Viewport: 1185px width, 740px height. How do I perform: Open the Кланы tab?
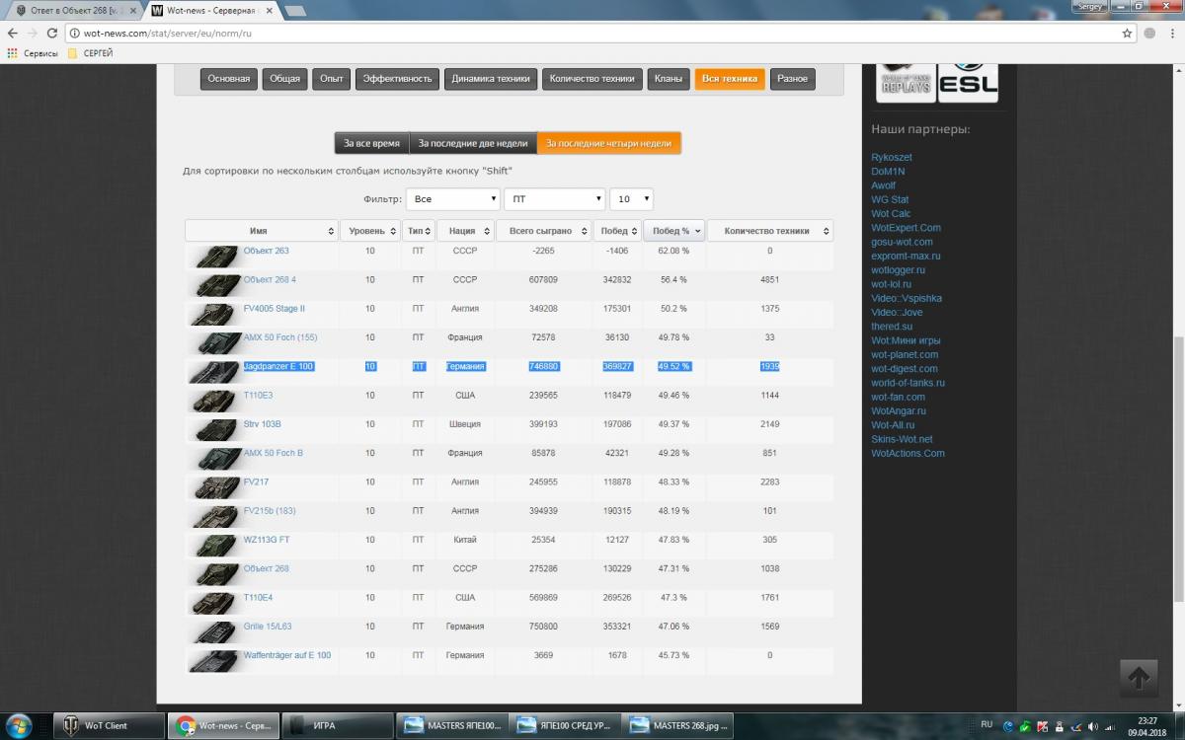tap(669, 79)
